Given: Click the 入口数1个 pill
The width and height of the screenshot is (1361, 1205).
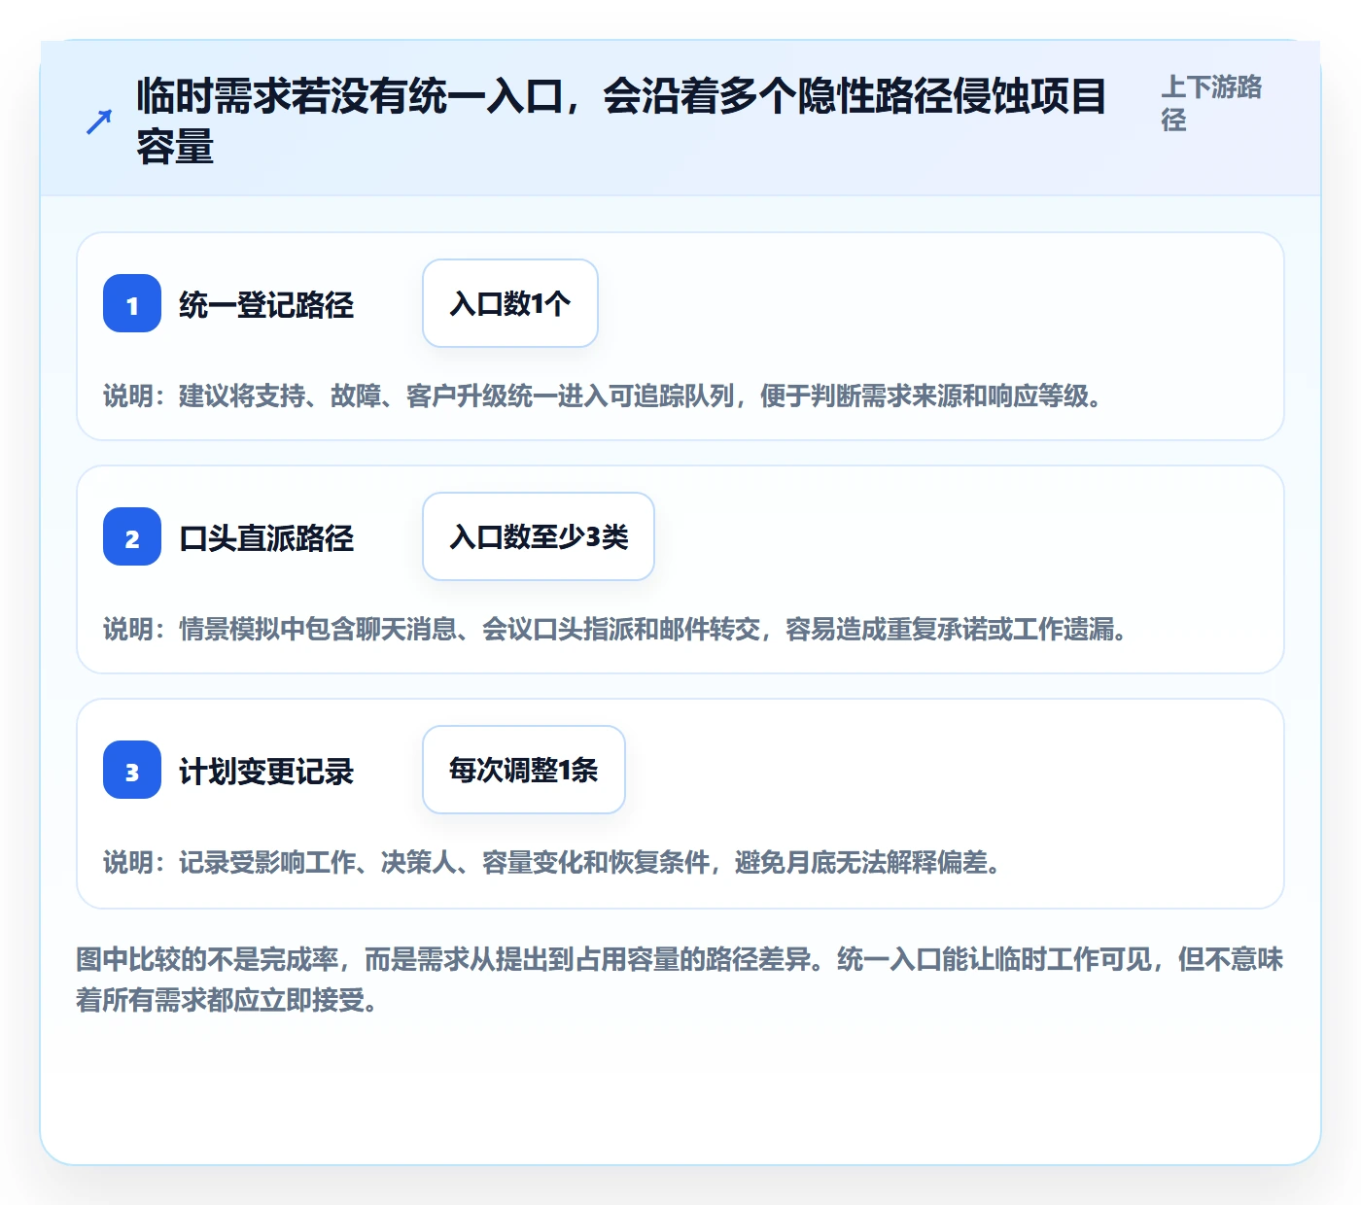Looking at the screenshot, I should point(510,303).
